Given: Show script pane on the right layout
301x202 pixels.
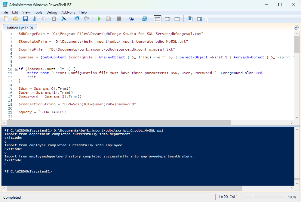Looking at the screenshot, I should pos(167,19).
